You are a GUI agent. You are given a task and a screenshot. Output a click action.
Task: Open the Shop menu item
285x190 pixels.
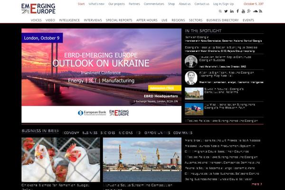click(171, 4)
